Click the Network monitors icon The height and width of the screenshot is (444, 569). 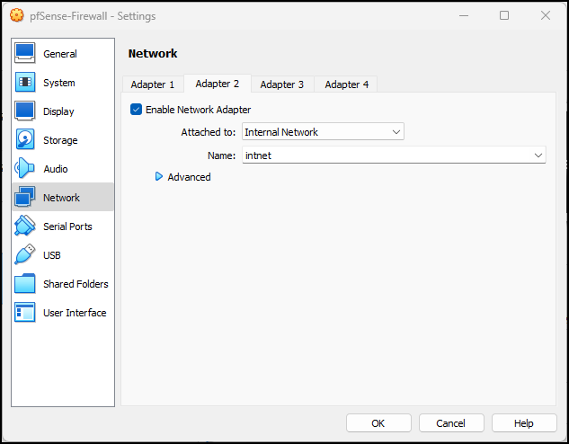point(24,197)
